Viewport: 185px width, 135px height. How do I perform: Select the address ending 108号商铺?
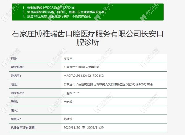[x=108, y=84]
